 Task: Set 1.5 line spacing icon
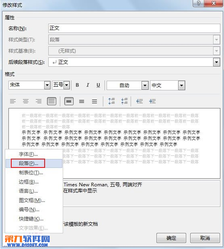click(82, 101)
